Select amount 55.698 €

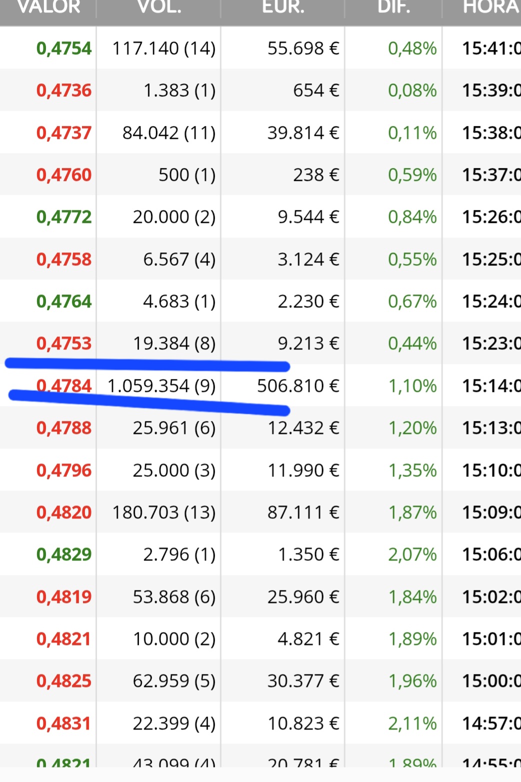303,48
